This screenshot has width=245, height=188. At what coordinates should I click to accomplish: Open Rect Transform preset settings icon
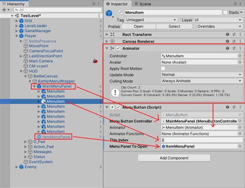[x=234, y=35]
